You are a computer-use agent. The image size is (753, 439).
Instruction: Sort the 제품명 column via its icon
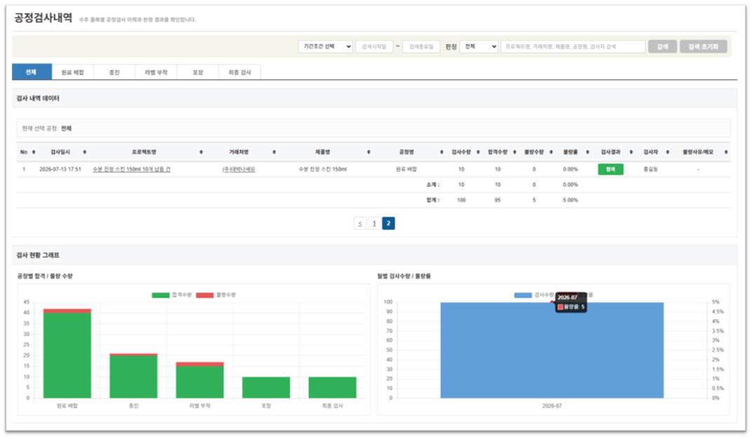click(x=368, y=152)
